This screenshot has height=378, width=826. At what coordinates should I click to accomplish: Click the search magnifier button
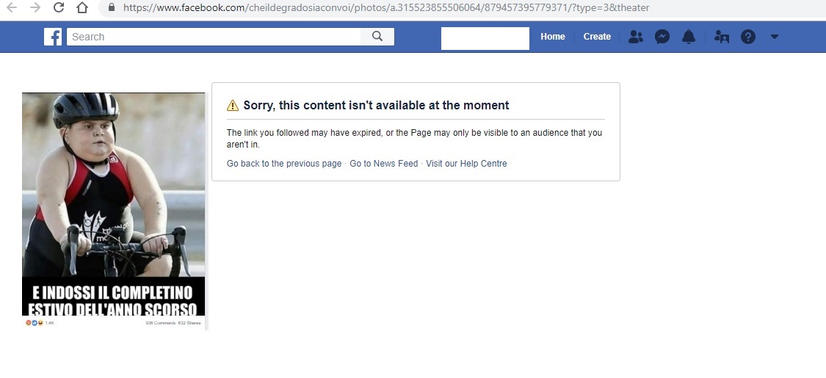point(377,36)
